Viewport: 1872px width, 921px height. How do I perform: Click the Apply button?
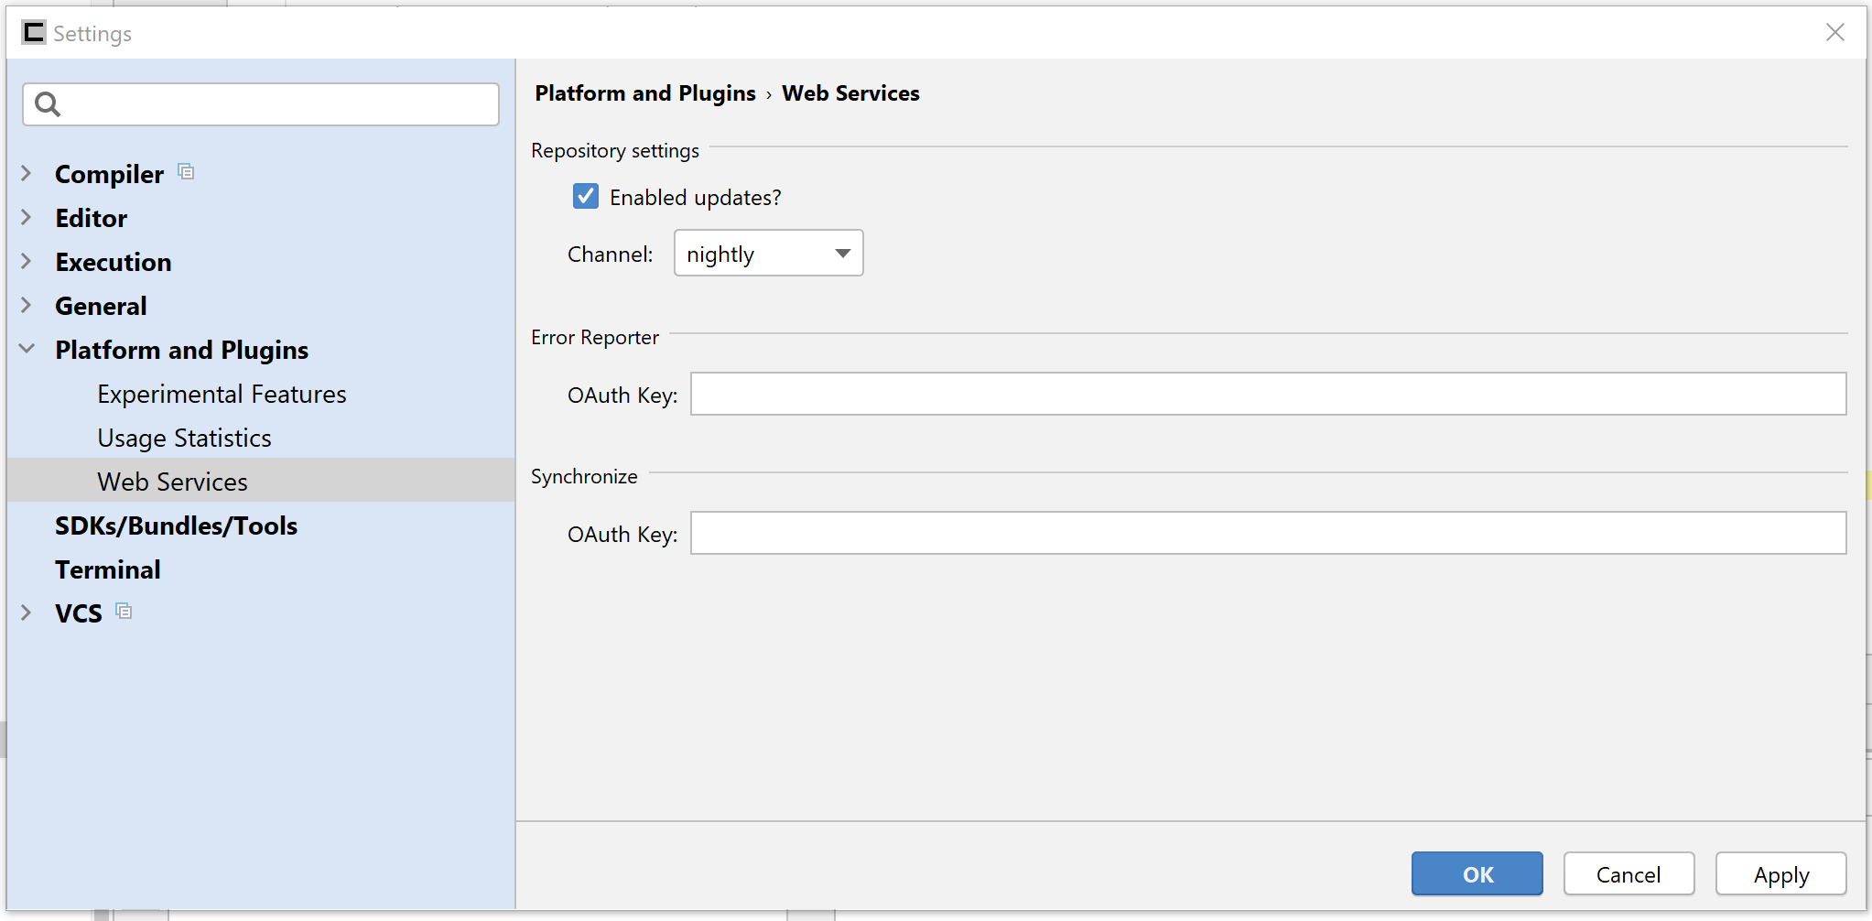click(1780, 874)
